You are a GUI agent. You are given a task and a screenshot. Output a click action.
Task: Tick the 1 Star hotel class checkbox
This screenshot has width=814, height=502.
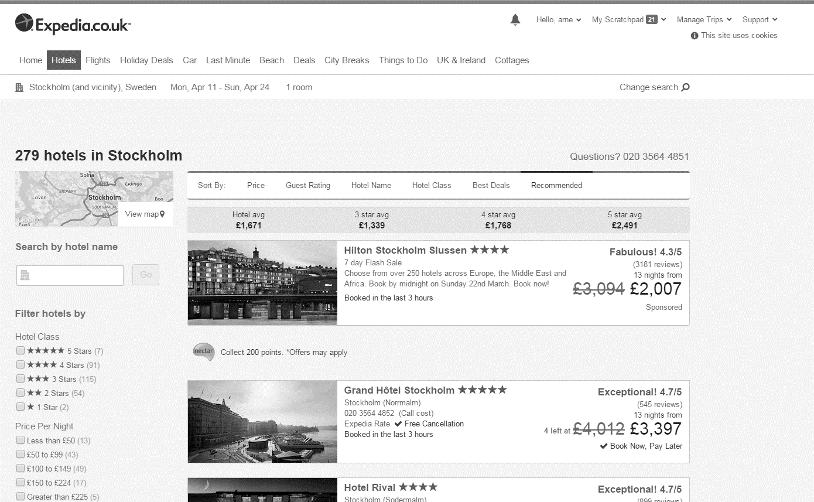coord(20,407)
